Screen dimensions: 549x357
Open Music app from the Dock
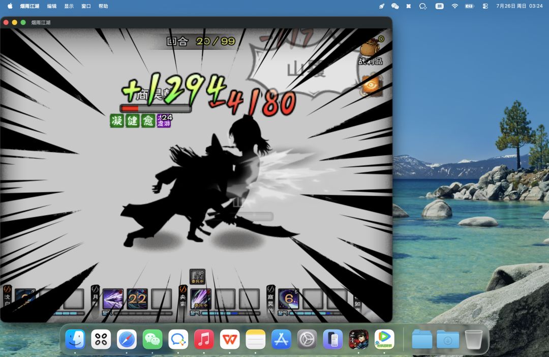(204, 339)
